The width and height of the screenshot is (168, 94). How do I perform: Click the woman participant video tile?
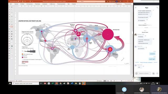pyautogui.click(x=142, y=89)
